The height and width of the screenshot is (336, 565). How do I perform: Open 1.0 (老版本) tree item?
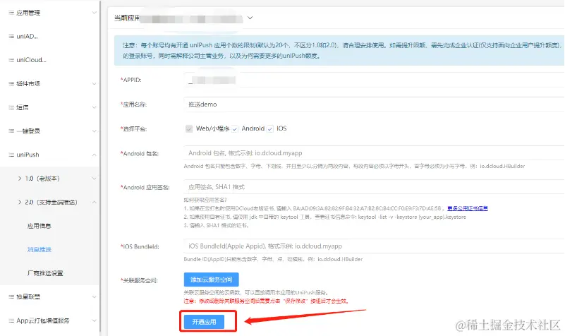tap(42, 179)
